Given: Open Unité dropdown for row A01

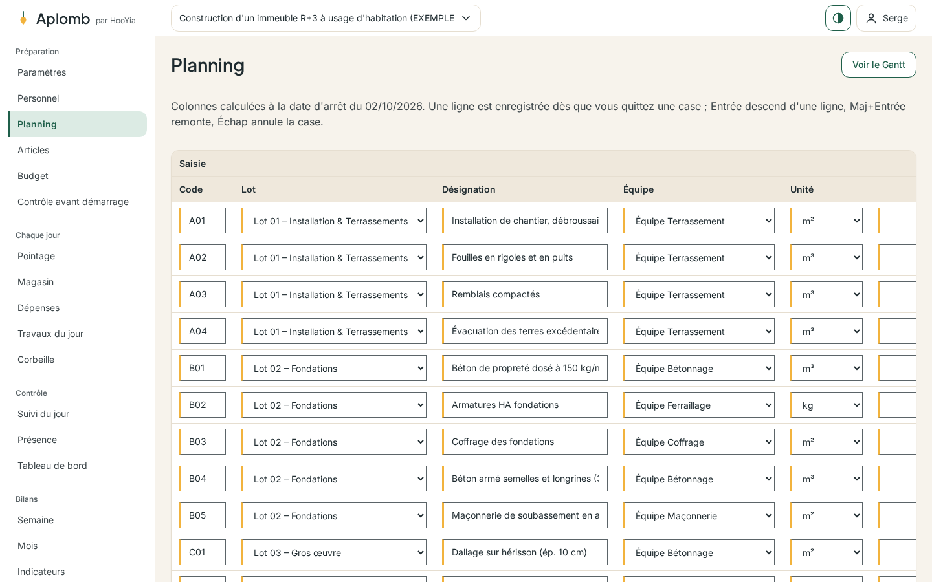Looking at the screenshot, I should tap(827, 221).
